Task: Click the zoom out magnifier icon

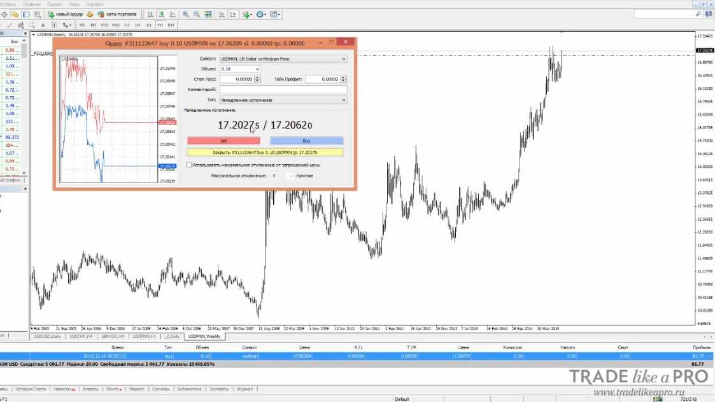Action: tap(195, 14)
